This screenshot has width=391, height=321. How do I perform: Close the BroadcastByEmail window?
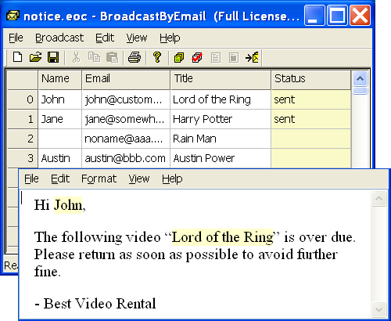(x=360, y=16)
